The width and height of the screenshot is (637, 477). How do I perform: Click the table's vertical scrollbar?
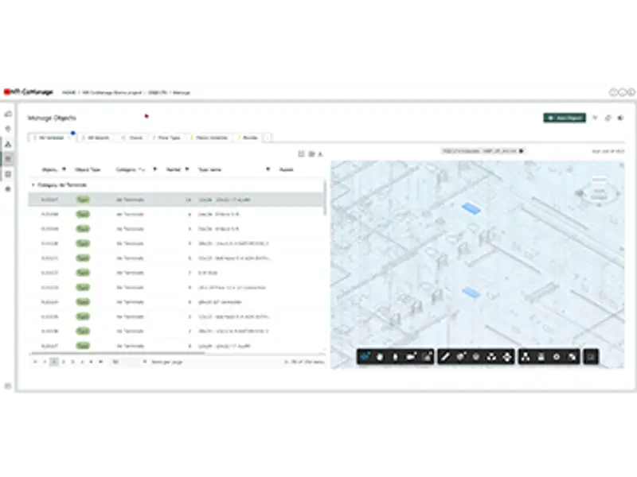pyautogui.click(x=325, y=198)
